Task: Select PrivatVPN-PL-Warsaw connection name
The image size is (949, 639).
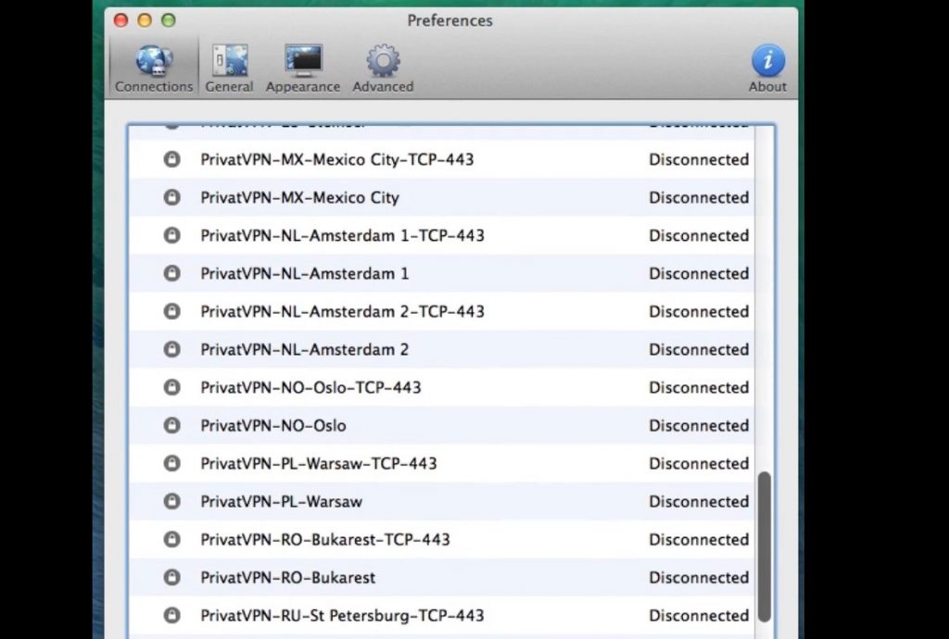Action: tap(282, 501)
